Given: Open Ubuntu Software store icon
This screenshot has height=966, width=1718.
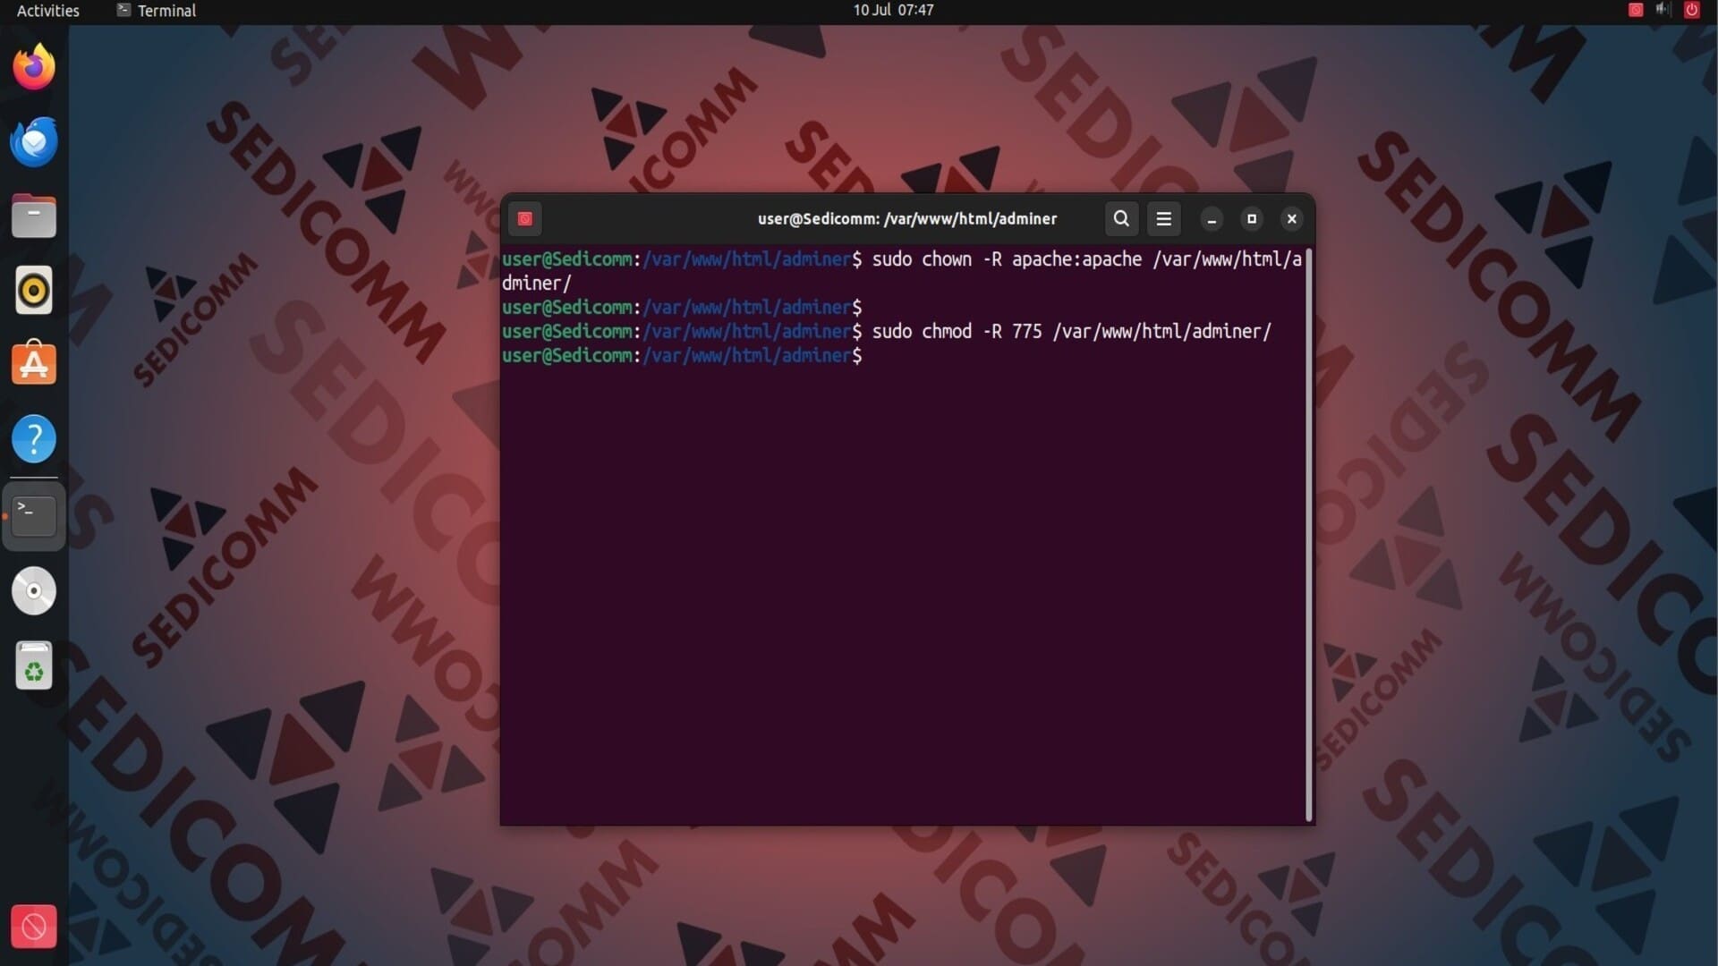Looking at the screenshot, I should [34, 364].
